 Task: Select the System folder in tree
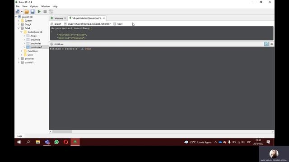[x=28, y=21]
